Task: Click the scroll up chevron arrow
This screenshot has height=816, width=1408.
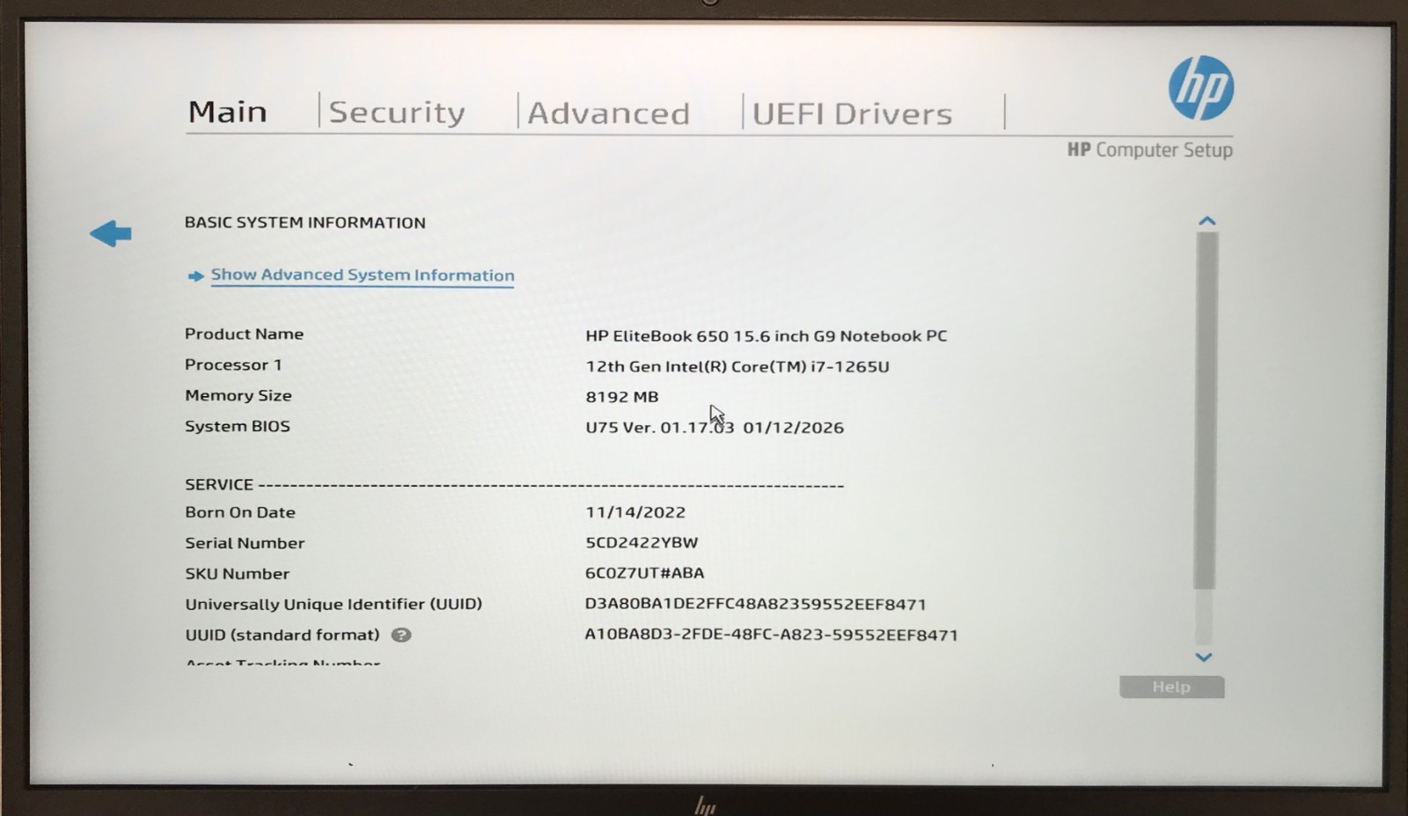Action: click(1206, 221)
